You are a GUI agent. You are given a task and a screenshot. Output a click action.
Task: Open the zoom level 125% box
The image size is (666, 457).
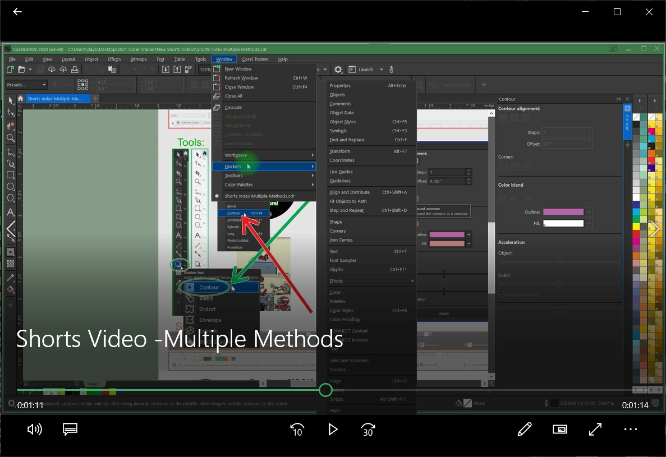coord(205,69)
